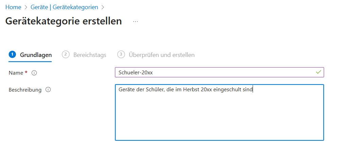
Task: Open the more options ellipsis menu
Action: 136,21
